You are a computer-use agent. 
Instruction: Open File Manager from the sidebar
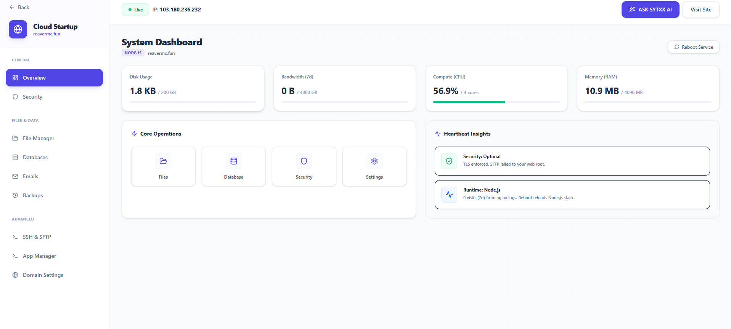pyautogui.click(x=54, y=138)
